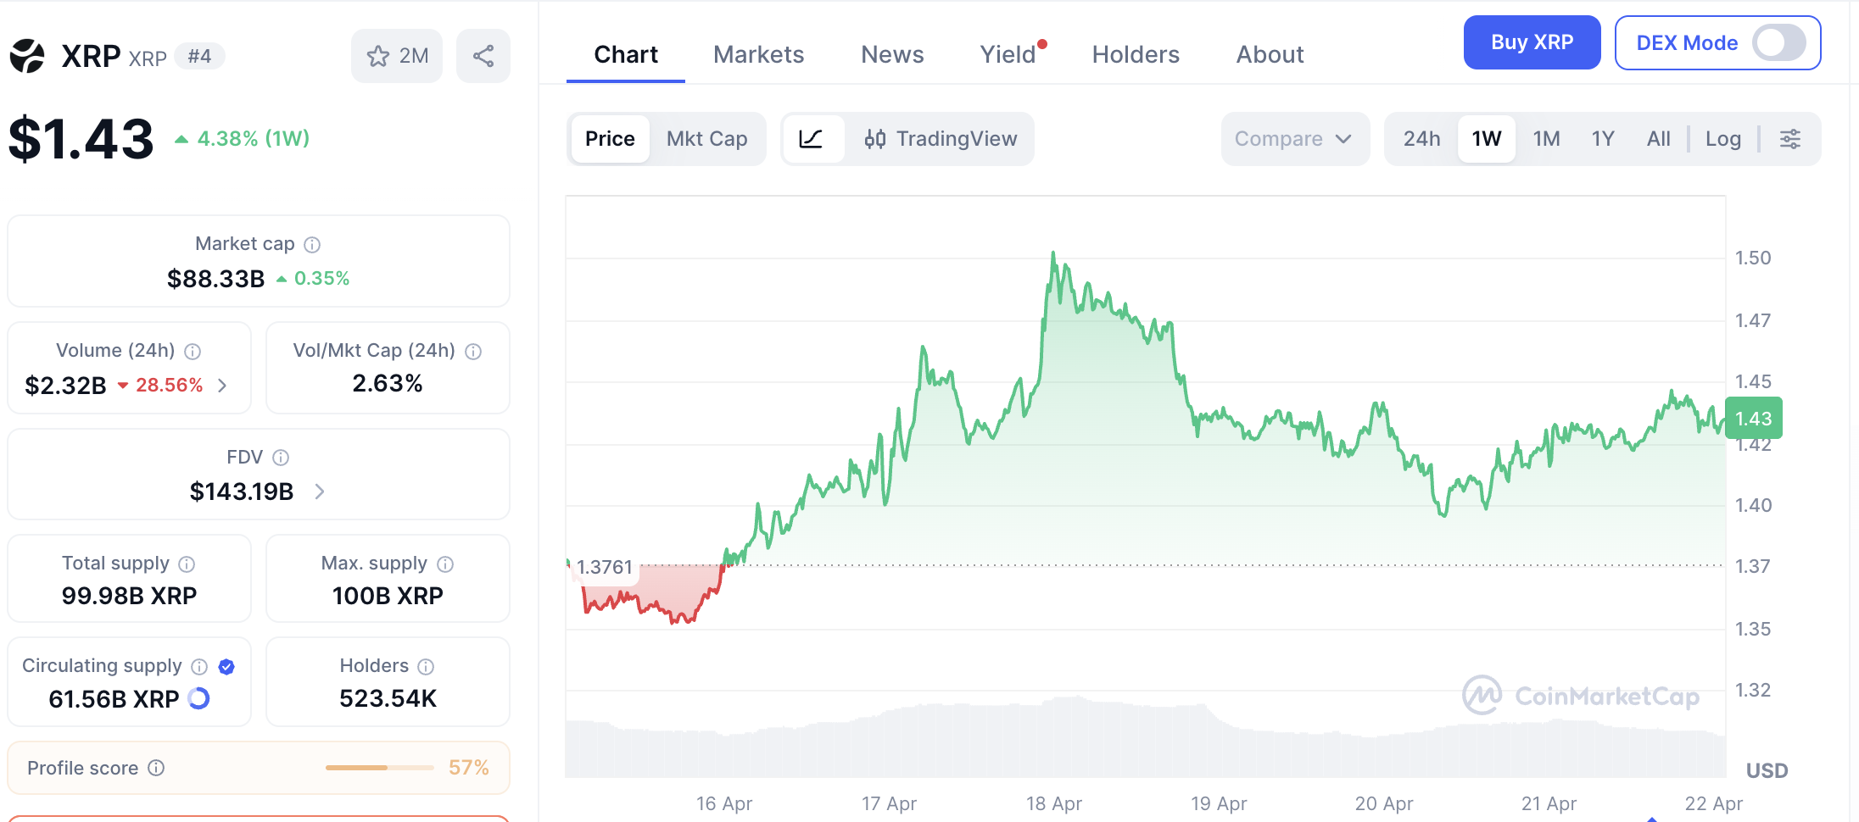Click the Market cap info icon
This screenshot has width=1859, height=822.
coord(312,245)
